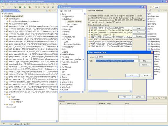The height and width of the screenshot is (126, 168).
Task: Open the Navigate menu in the main window
Action: click(20, 4)
